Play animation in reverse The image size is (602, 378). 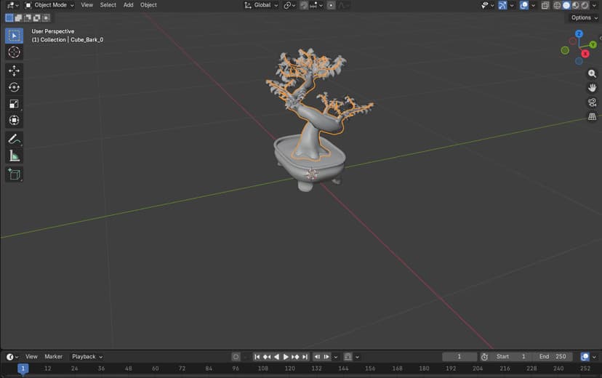pyautogui.click(x=276, y=356)
